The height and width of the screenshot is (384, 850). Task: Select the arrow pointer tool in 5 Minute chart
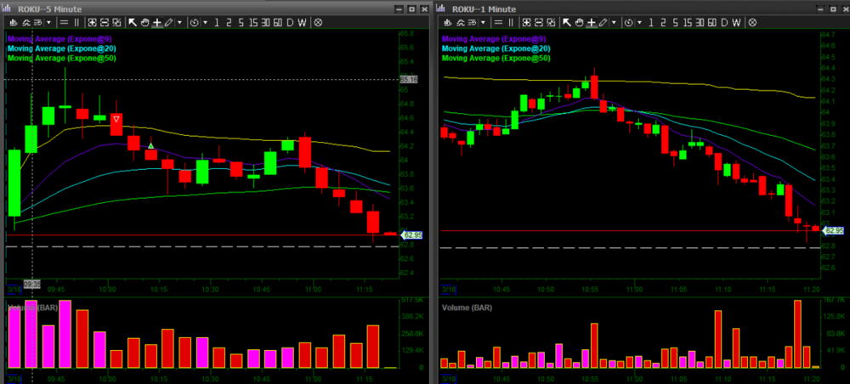133,22
